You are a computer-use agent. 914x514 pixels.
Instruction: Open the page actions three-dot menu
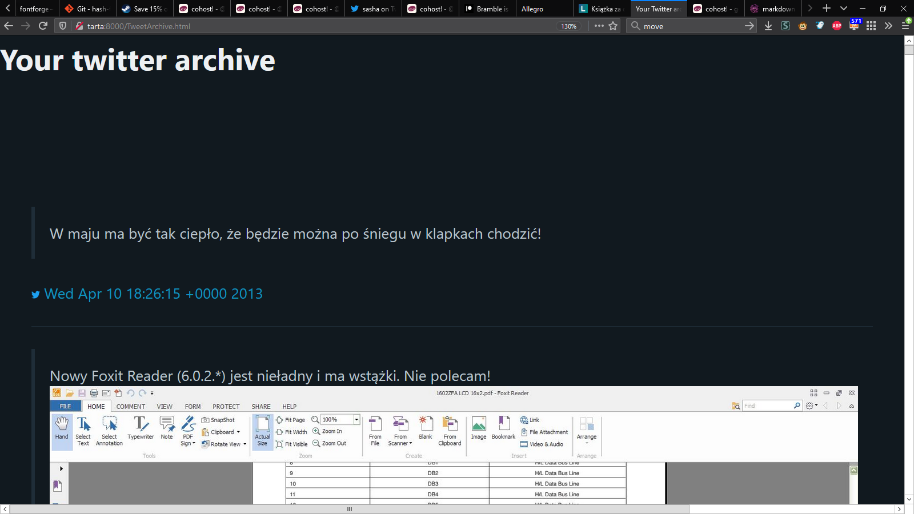click(x=599, y=26)
